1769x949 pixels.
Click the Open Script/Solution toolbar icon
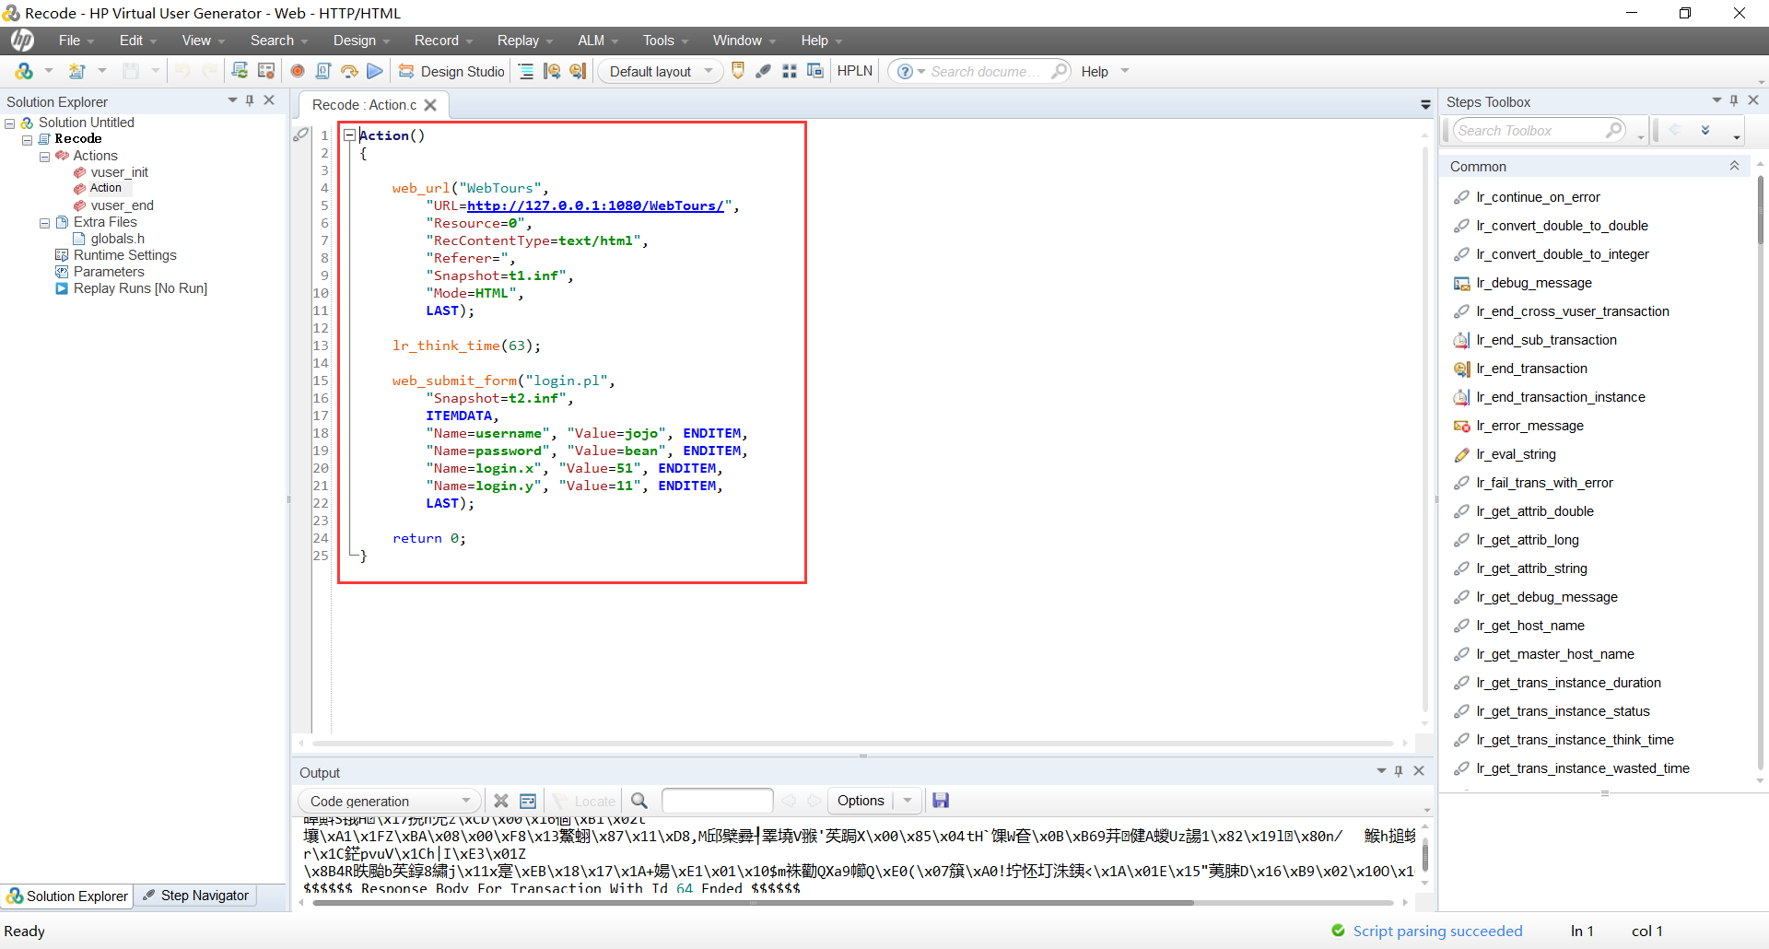point(77,71)
